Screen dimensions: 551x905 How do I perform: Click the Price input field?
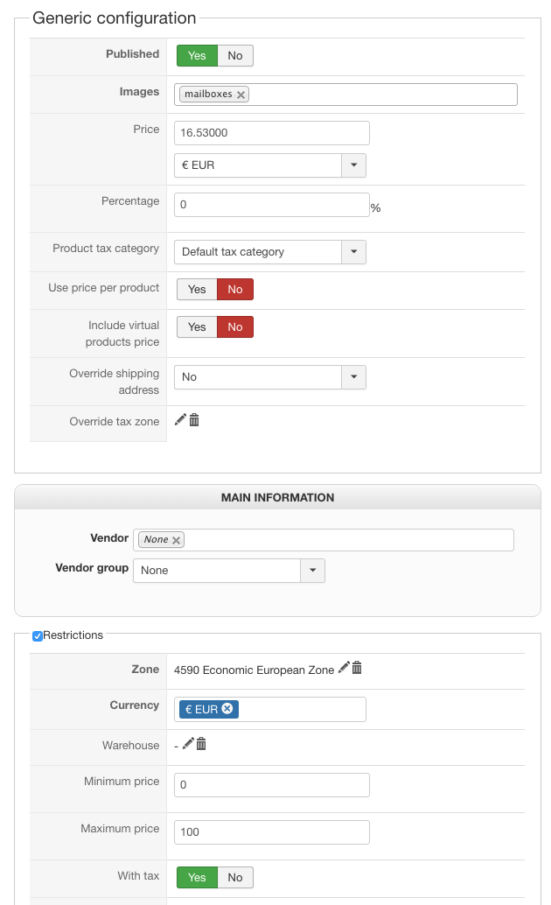click(x=271, y=133)
